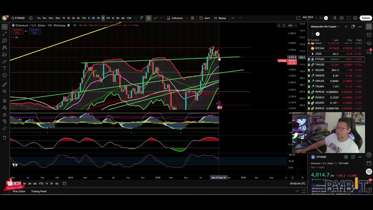Choose the 12M timeframe
Image resolution: width=373 pixels, height=210 pixels.
[129, 18]
